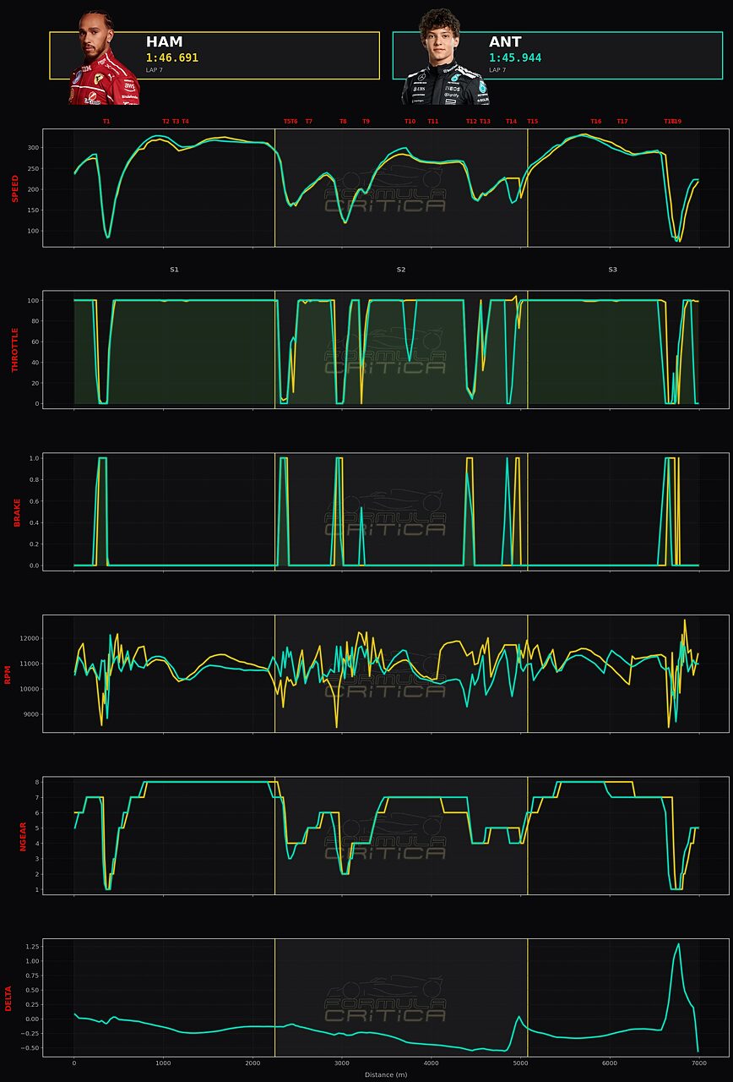Select the T10 turn marker
Viewport: 733px width, 1082px height.
(x=410, y=122)
